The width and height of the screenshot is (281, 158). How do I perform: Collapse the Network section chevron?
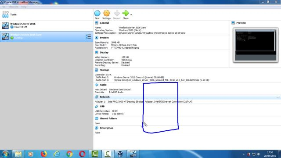[x=278, y=97]
